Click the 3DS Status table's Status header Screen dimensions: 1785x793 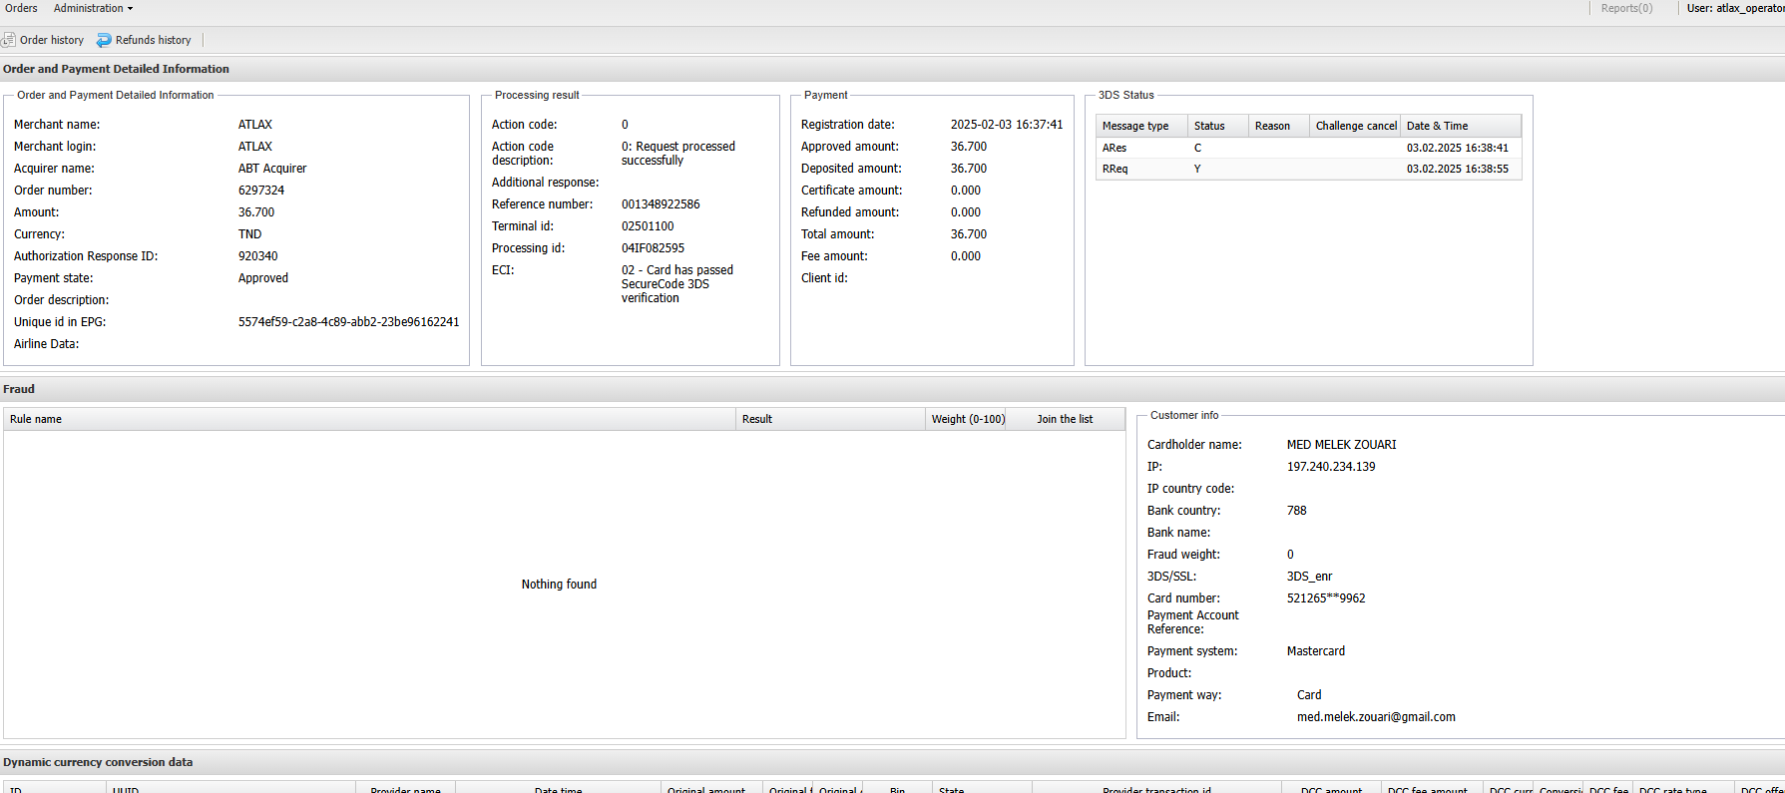[1208, 126]
